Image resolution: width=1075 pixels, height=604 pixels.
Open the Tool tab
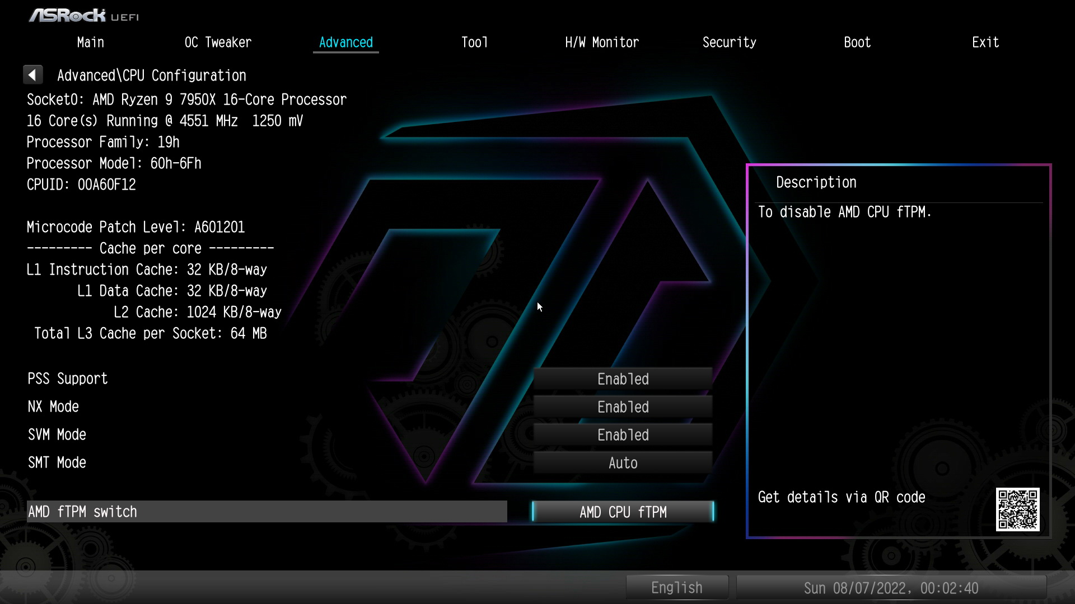point(474,43)
